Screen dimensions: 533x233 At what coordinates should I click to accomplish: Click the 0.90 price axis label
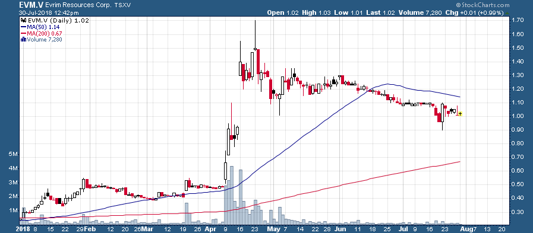518,130
